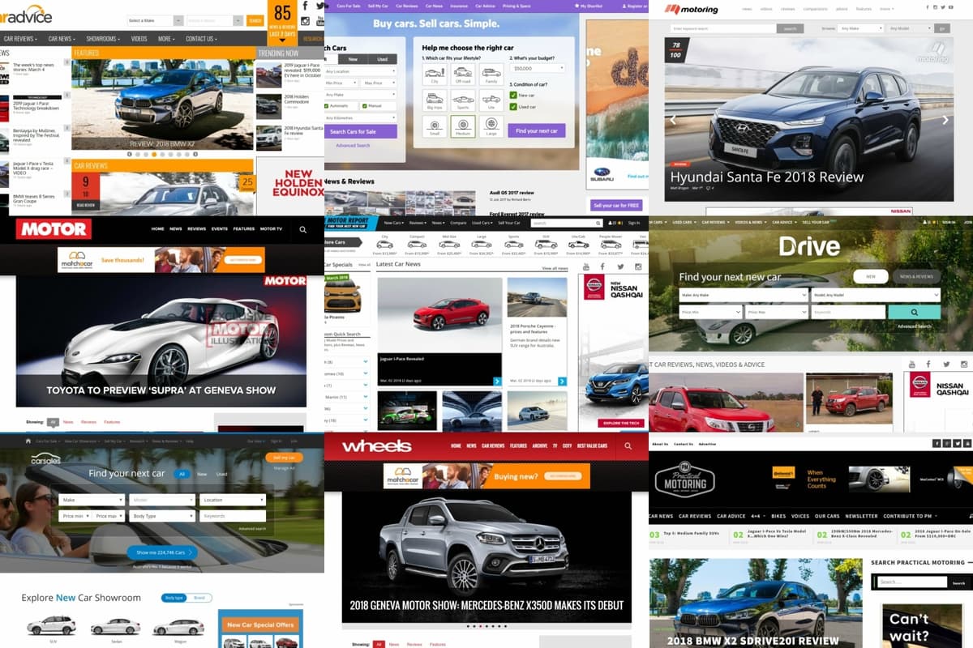Click carsales Show me 224,746 Cars button
Image resolution: width=973 pixels, height=648 pixels.
[162, 552]
